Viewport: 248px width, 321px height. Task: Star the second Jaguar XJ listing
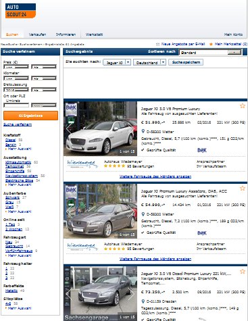(243, 188)
